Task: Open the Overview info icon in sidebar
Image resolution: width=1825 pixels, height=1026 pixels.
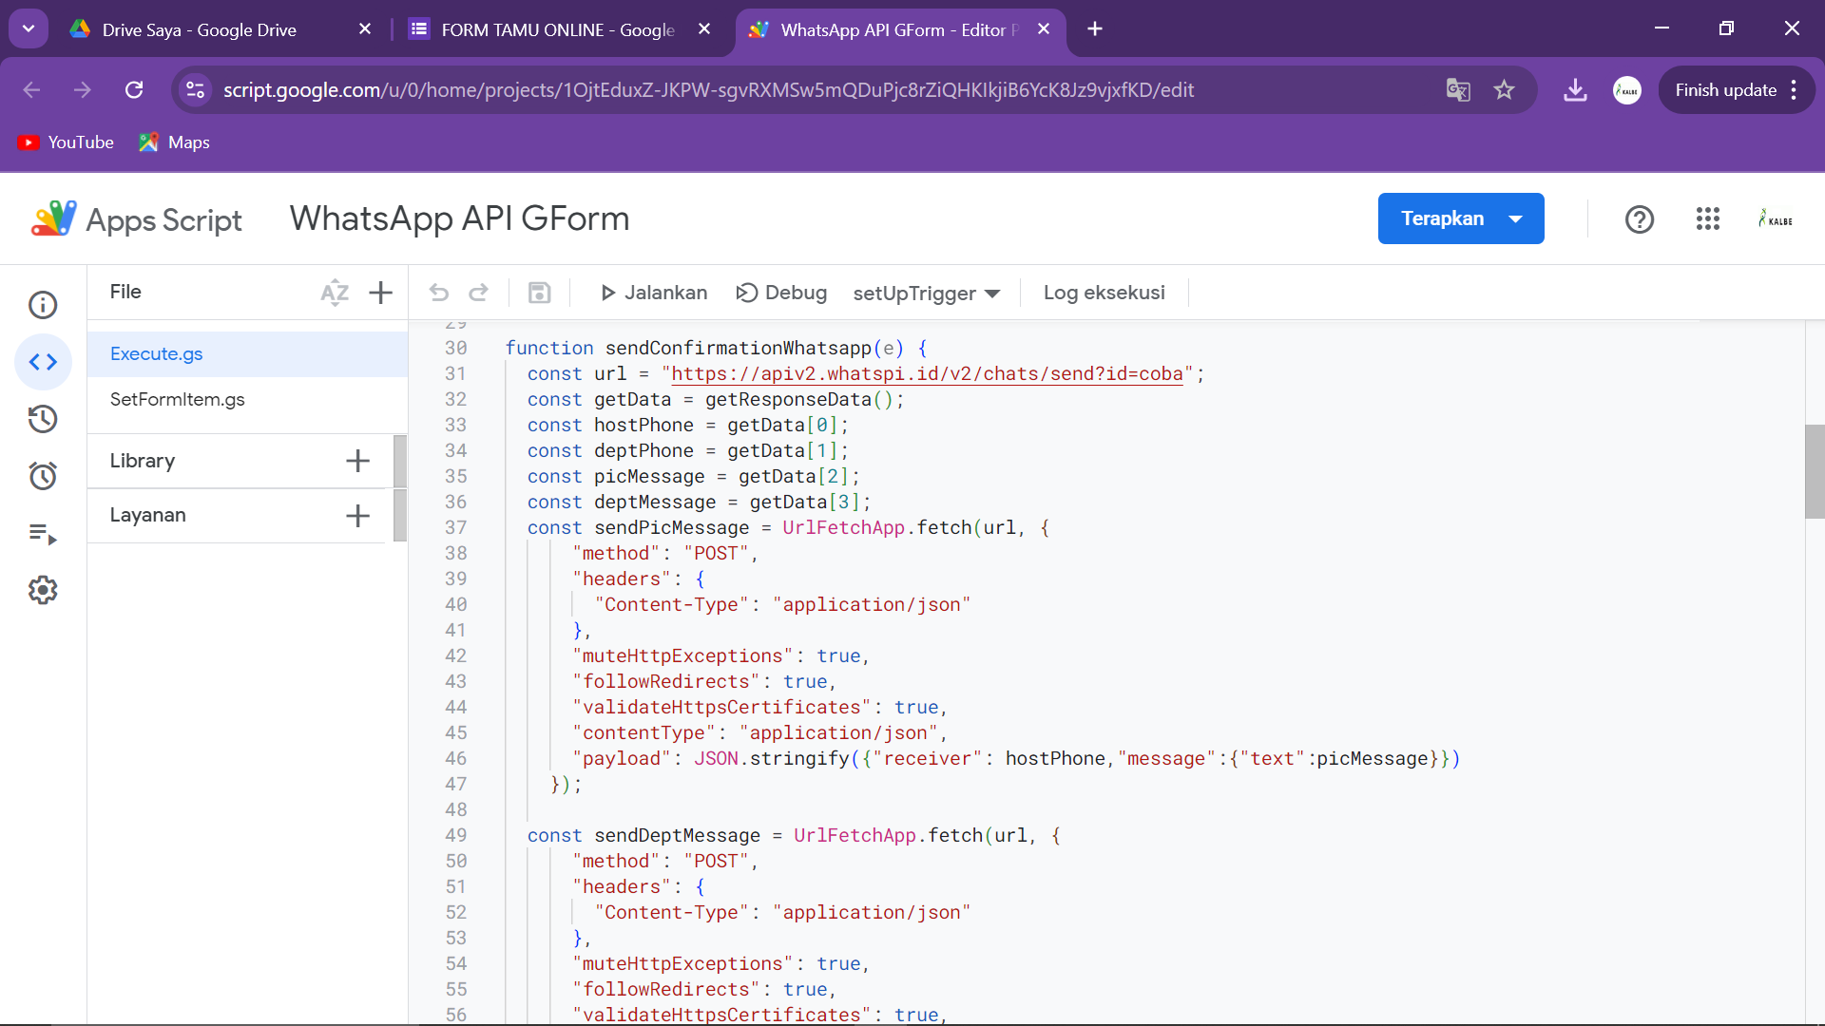Action: pyautogui.click(x=43, y=305)
